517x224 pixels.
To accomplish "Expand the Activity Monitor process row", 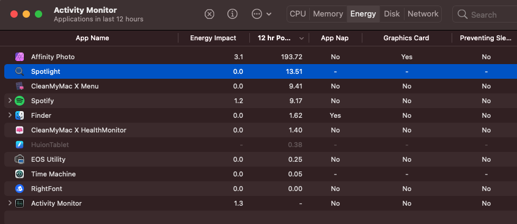I will [x=10, y=203].
